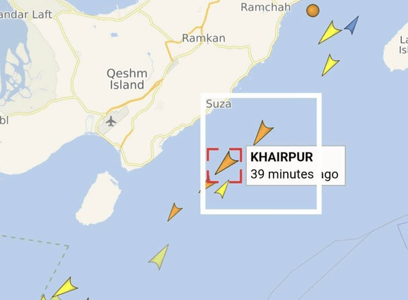
Task: Select the yellow ship beside the blue ship
Action: [329, 33]
